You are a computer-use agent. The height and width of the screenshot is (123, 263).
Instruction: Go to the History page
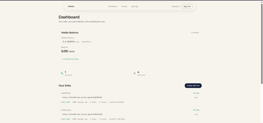[124, 6]
